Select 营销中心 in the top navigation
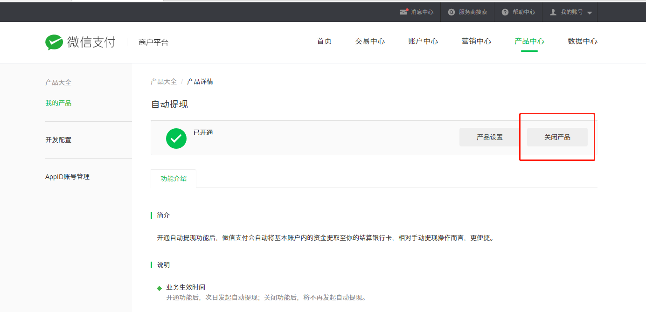Screen dimensions: 646x312 (476, 41)
